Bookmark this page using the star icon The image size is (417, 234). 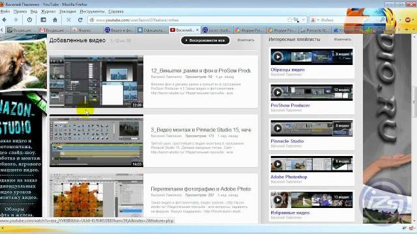pyautogui.click(x=289, y=20)
